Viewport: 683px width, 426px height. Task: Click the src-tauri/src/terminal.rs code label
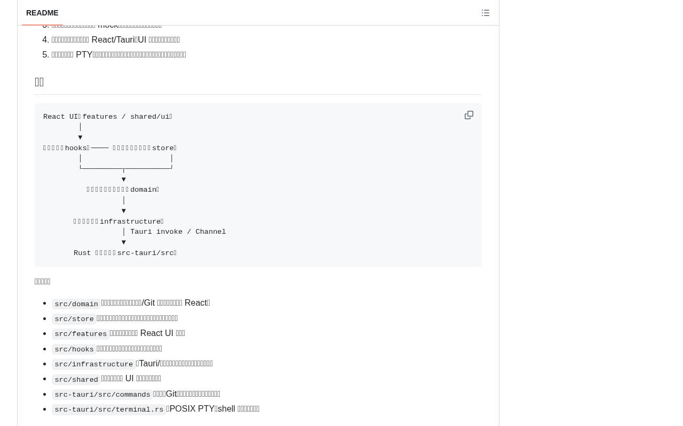[x=109, y=409]
